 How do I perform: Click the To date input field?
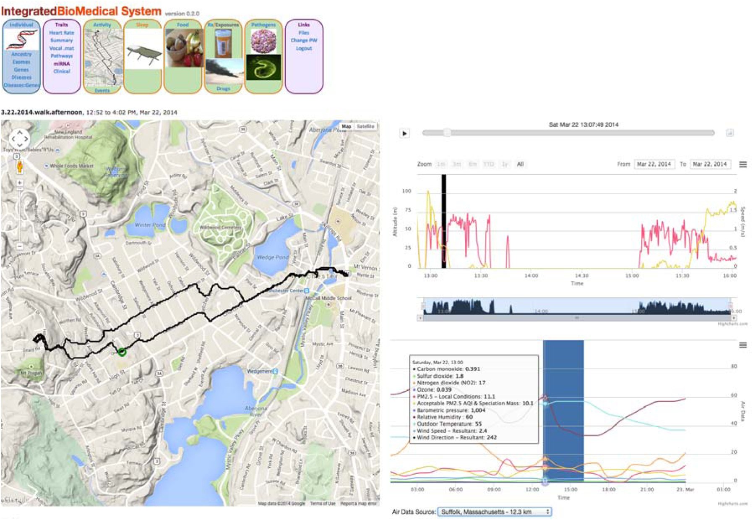(710, 164)
